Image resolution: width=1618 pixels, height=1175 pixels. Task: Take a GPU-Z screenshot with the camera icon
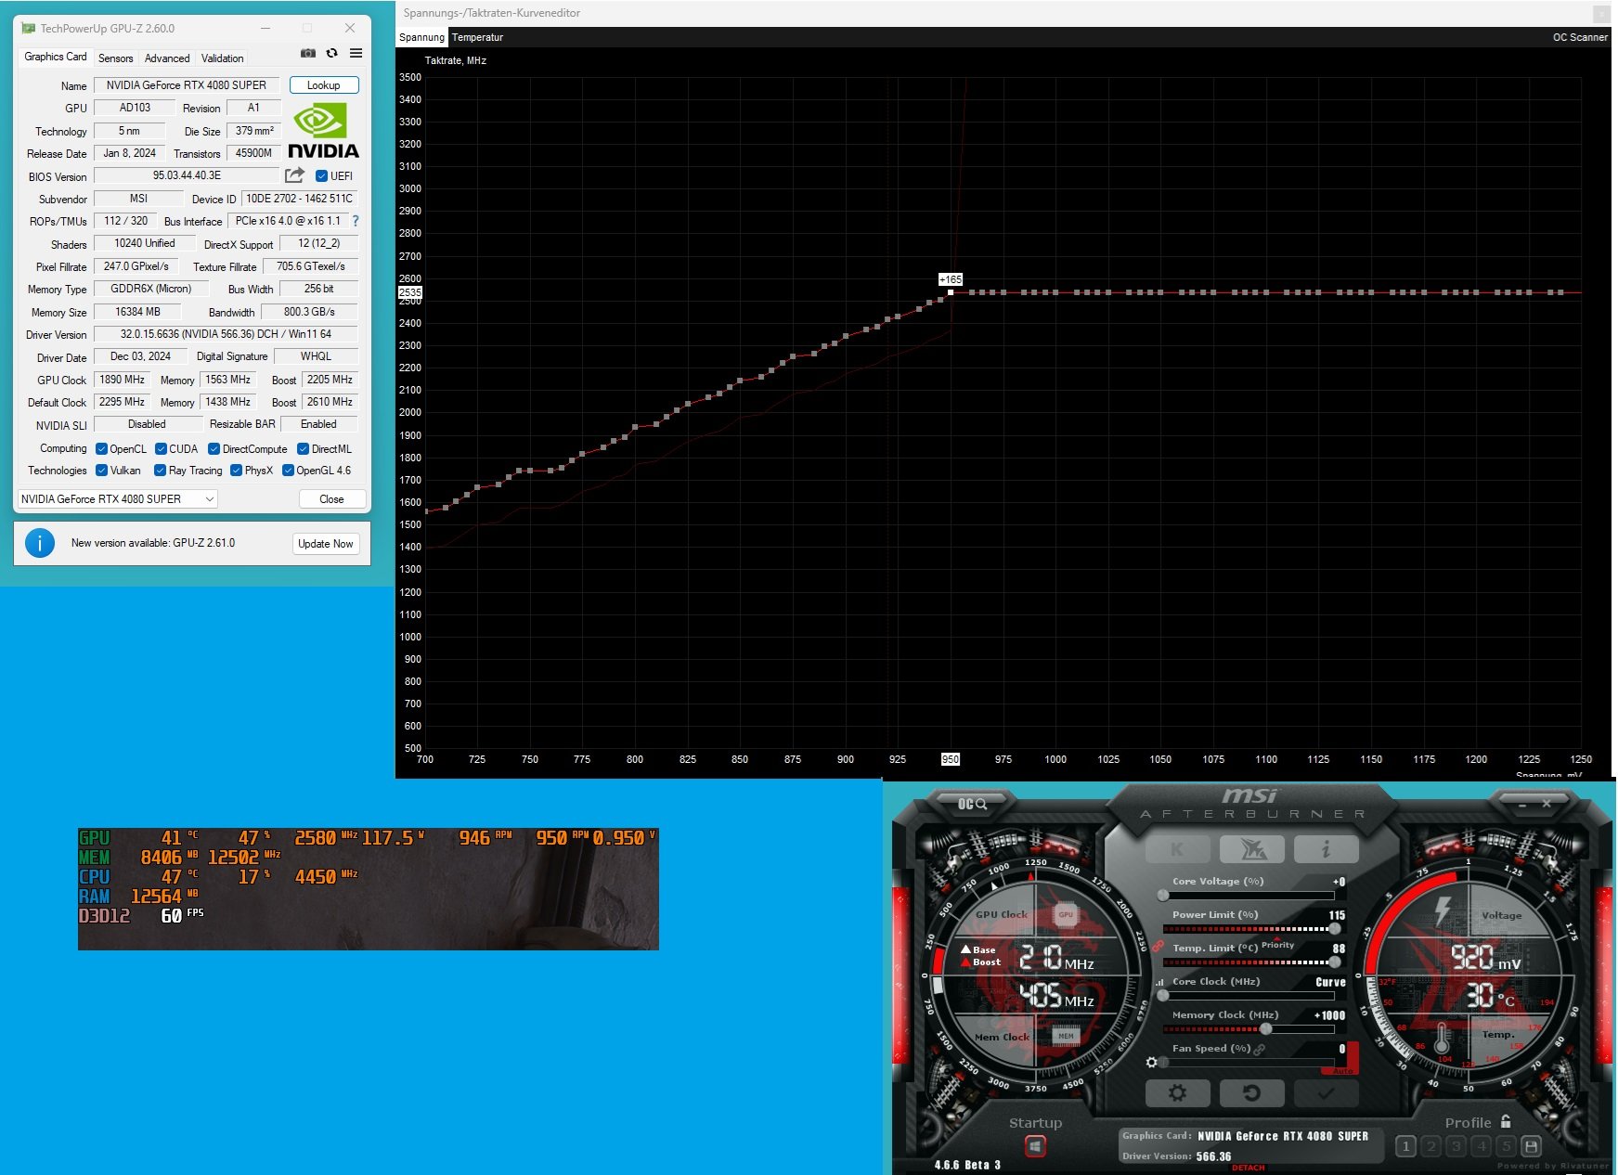pos(308,53)
